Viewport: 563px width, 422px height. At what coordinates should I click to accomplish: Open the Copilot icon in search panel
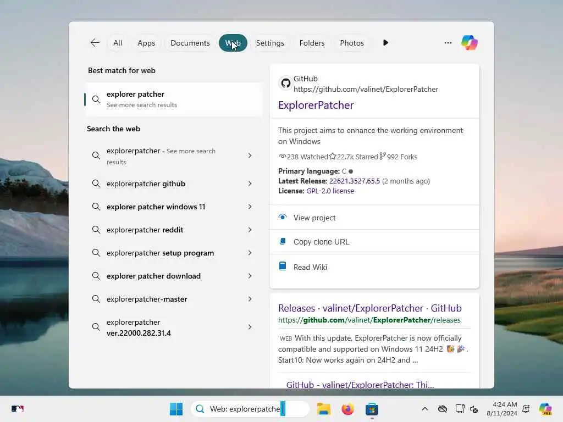click(x=470, y=43)
